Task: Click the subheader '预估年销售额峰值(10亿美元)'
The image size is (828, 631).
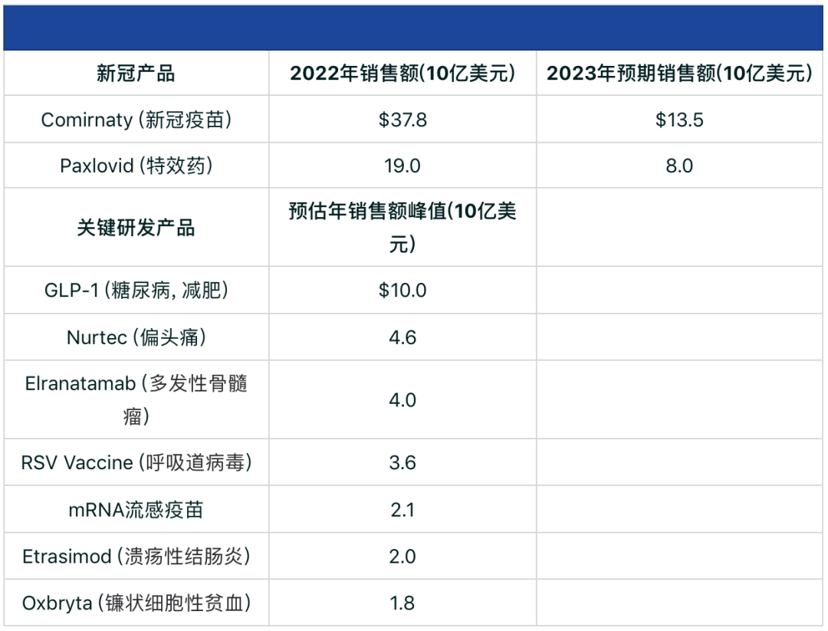Action: pyautogui.click(x=402, y=228)
